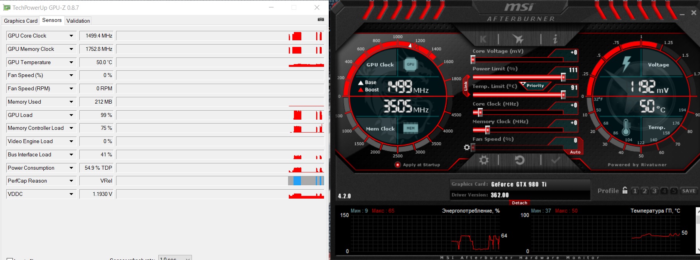Select Afterburner profile 1
Image resolution: width=700 pixels, height=260 pixels.
click(635, 190)
